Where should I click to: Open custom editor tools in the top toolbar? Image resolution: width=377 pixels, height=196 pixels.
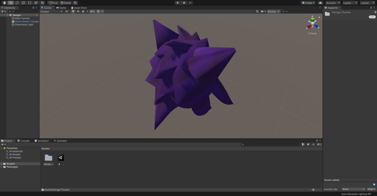click(x=42, y=3)
